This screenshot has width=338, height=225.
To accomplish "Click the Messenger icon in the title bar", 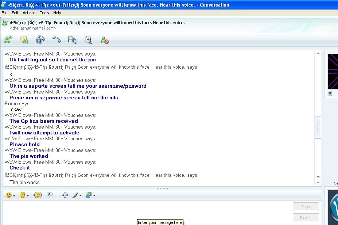I will tap(3, 4).
